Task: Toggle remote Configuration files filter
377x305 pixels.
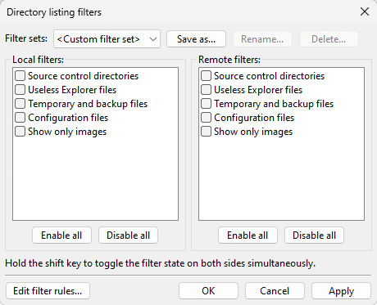Action: pos(206,118)
